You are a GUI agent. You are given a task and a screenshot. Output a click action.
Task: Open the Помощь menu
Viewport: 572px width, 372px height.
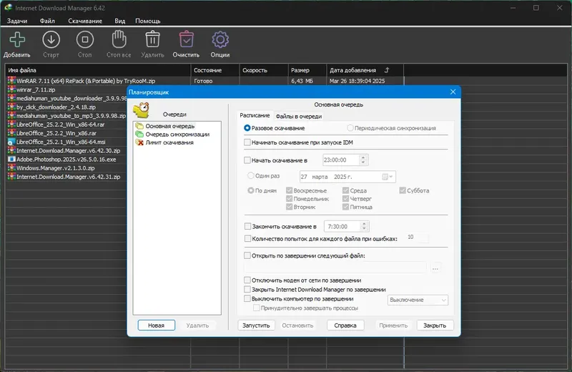(x=148, y=21)
